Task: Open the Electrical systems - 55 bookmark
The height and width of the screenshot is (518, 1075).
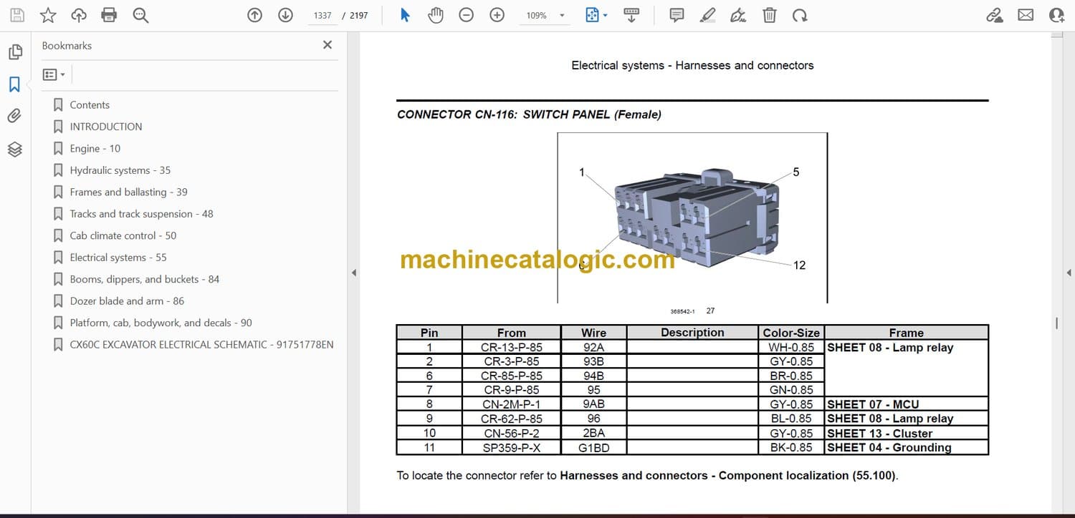Action: (118, 258)
